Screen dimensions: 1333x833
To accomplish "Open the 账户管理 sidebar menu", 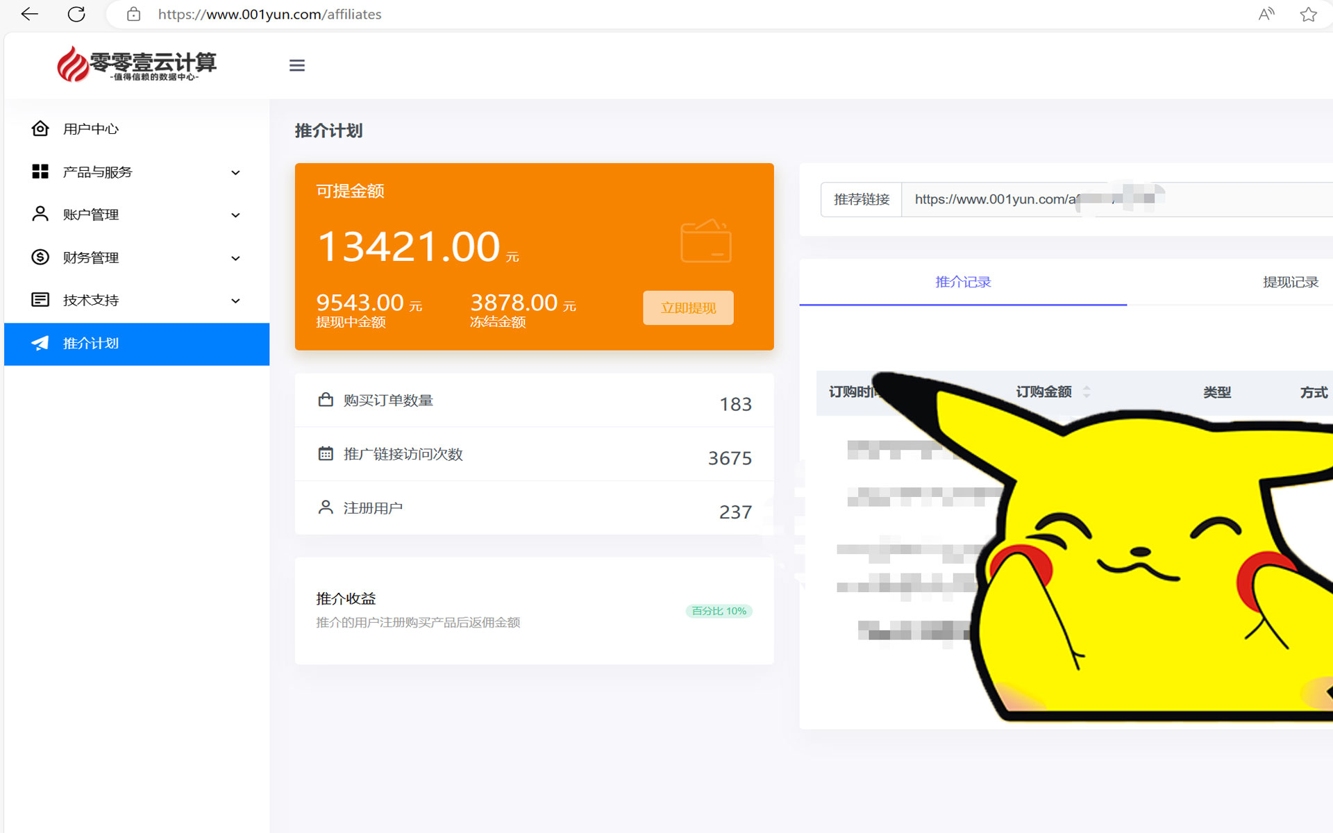I will [137, 214].
